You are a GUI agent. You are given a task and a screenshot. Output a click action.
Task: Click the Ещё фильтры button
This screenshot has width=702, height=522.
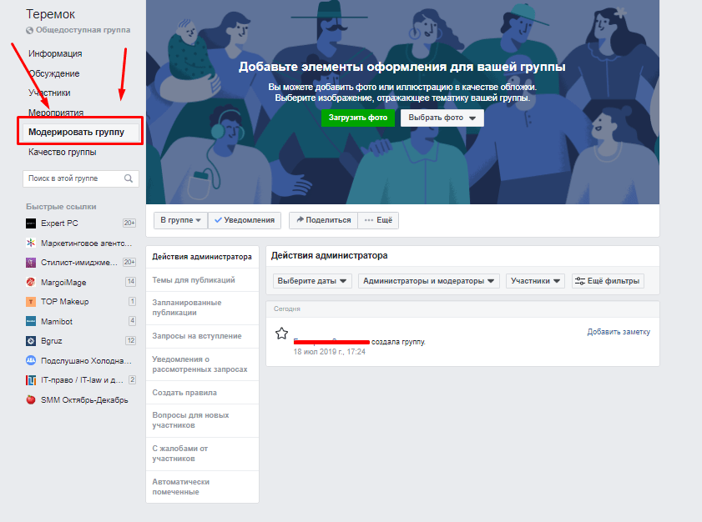(608, 281)
